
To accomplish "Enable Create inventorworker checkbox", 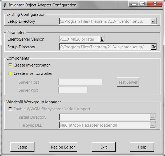I will (10, 73).
